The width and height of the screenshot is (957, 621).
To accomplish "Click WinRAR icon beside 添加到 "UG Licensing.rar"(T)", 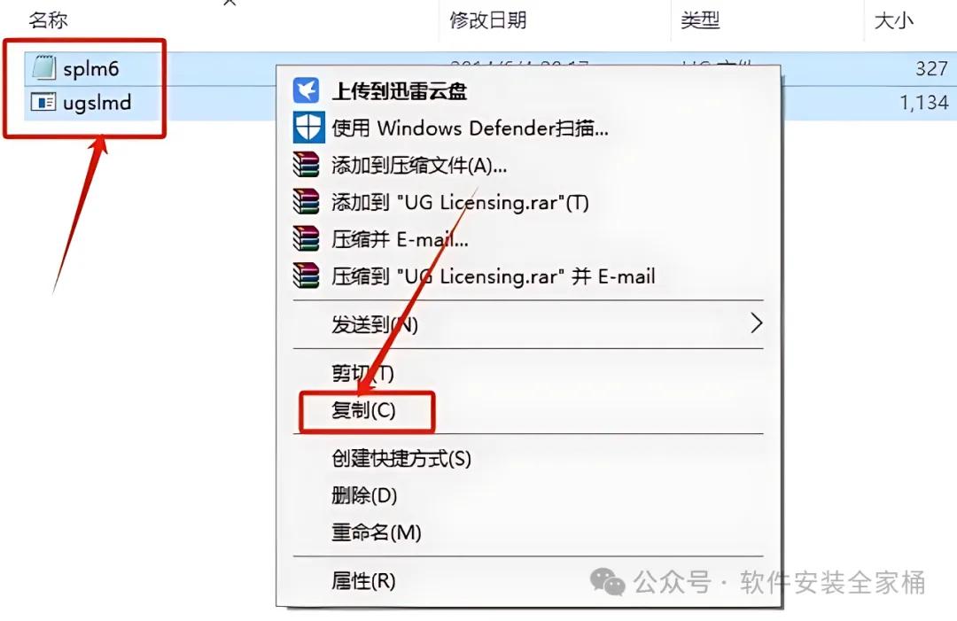I will 307,202.
